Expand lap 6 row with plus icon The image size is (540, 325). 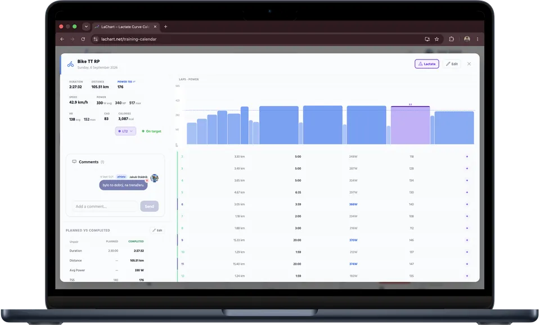pos(467,204)
